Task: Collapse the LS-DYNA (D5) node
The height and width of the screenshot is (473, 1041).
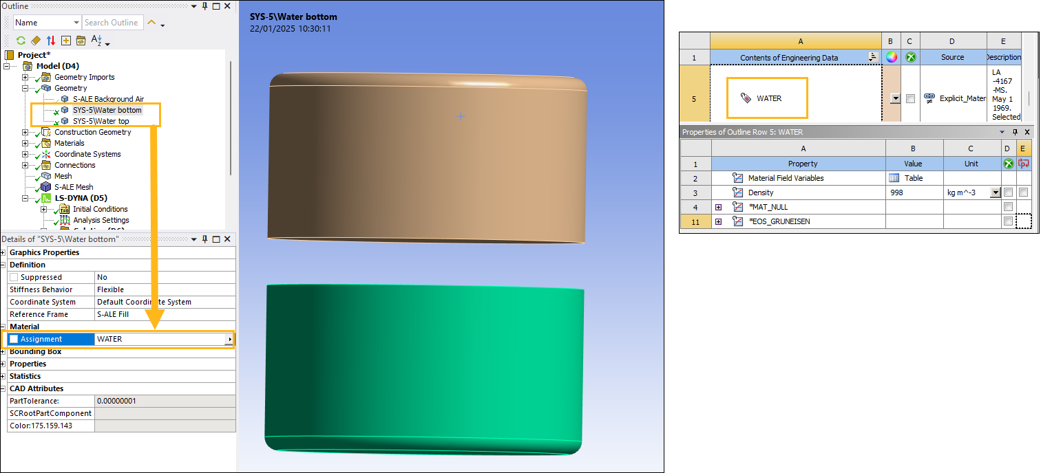Action: pos(25,198)
